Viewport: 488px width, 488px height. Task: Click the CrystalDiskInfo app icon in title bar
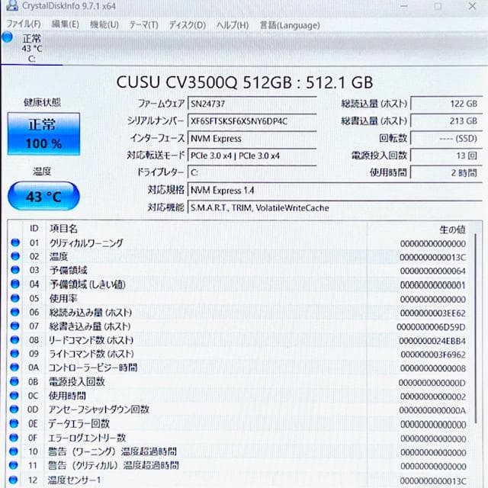pyautogui.click(x=11, y=5)
